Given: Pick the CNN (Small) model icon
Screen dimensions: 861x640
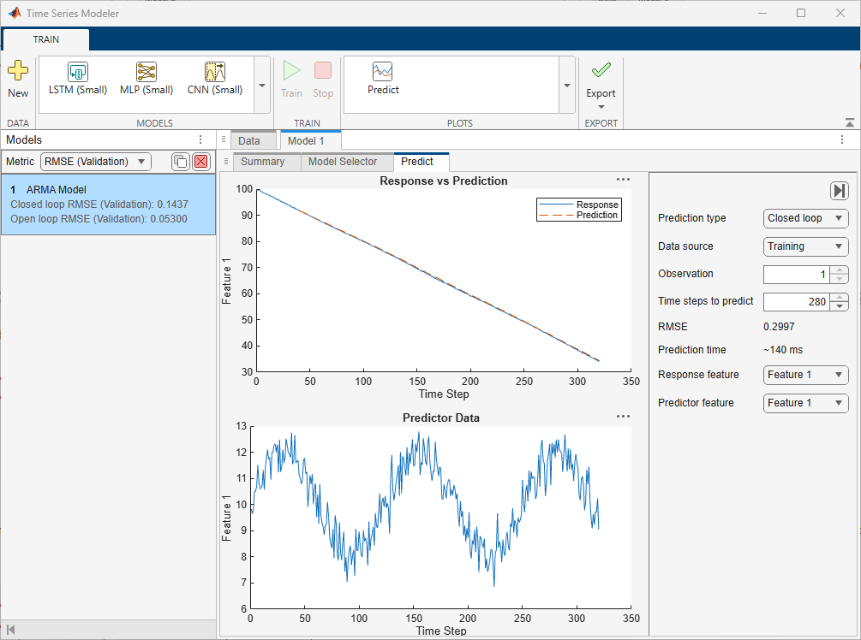Looking at the screenshot, I should click(214, 72).
